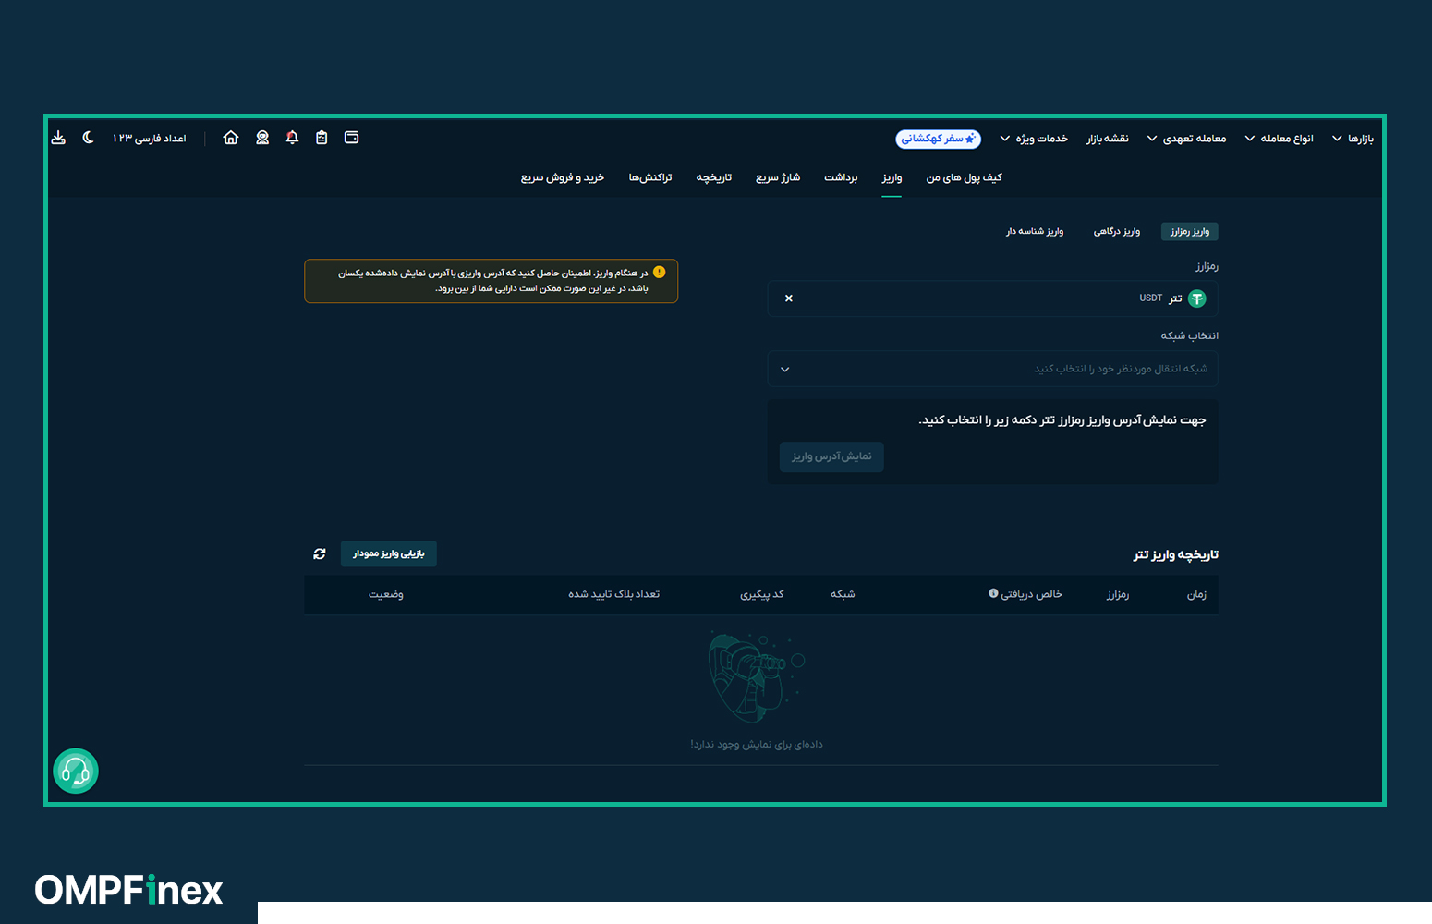Switch to کیف پول های من tab
The width and height of the screenshot is (1432, 924).
pos(965,177)
